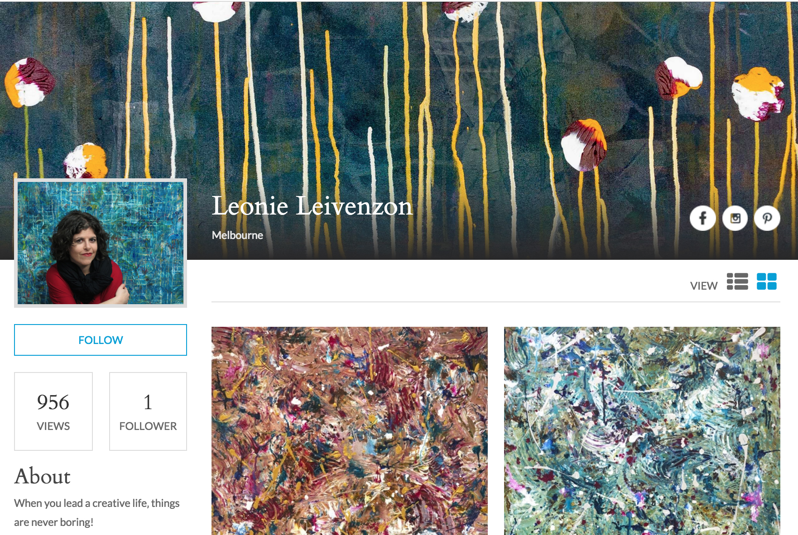Open the artist's Facebook page icon

pos(702,218)
